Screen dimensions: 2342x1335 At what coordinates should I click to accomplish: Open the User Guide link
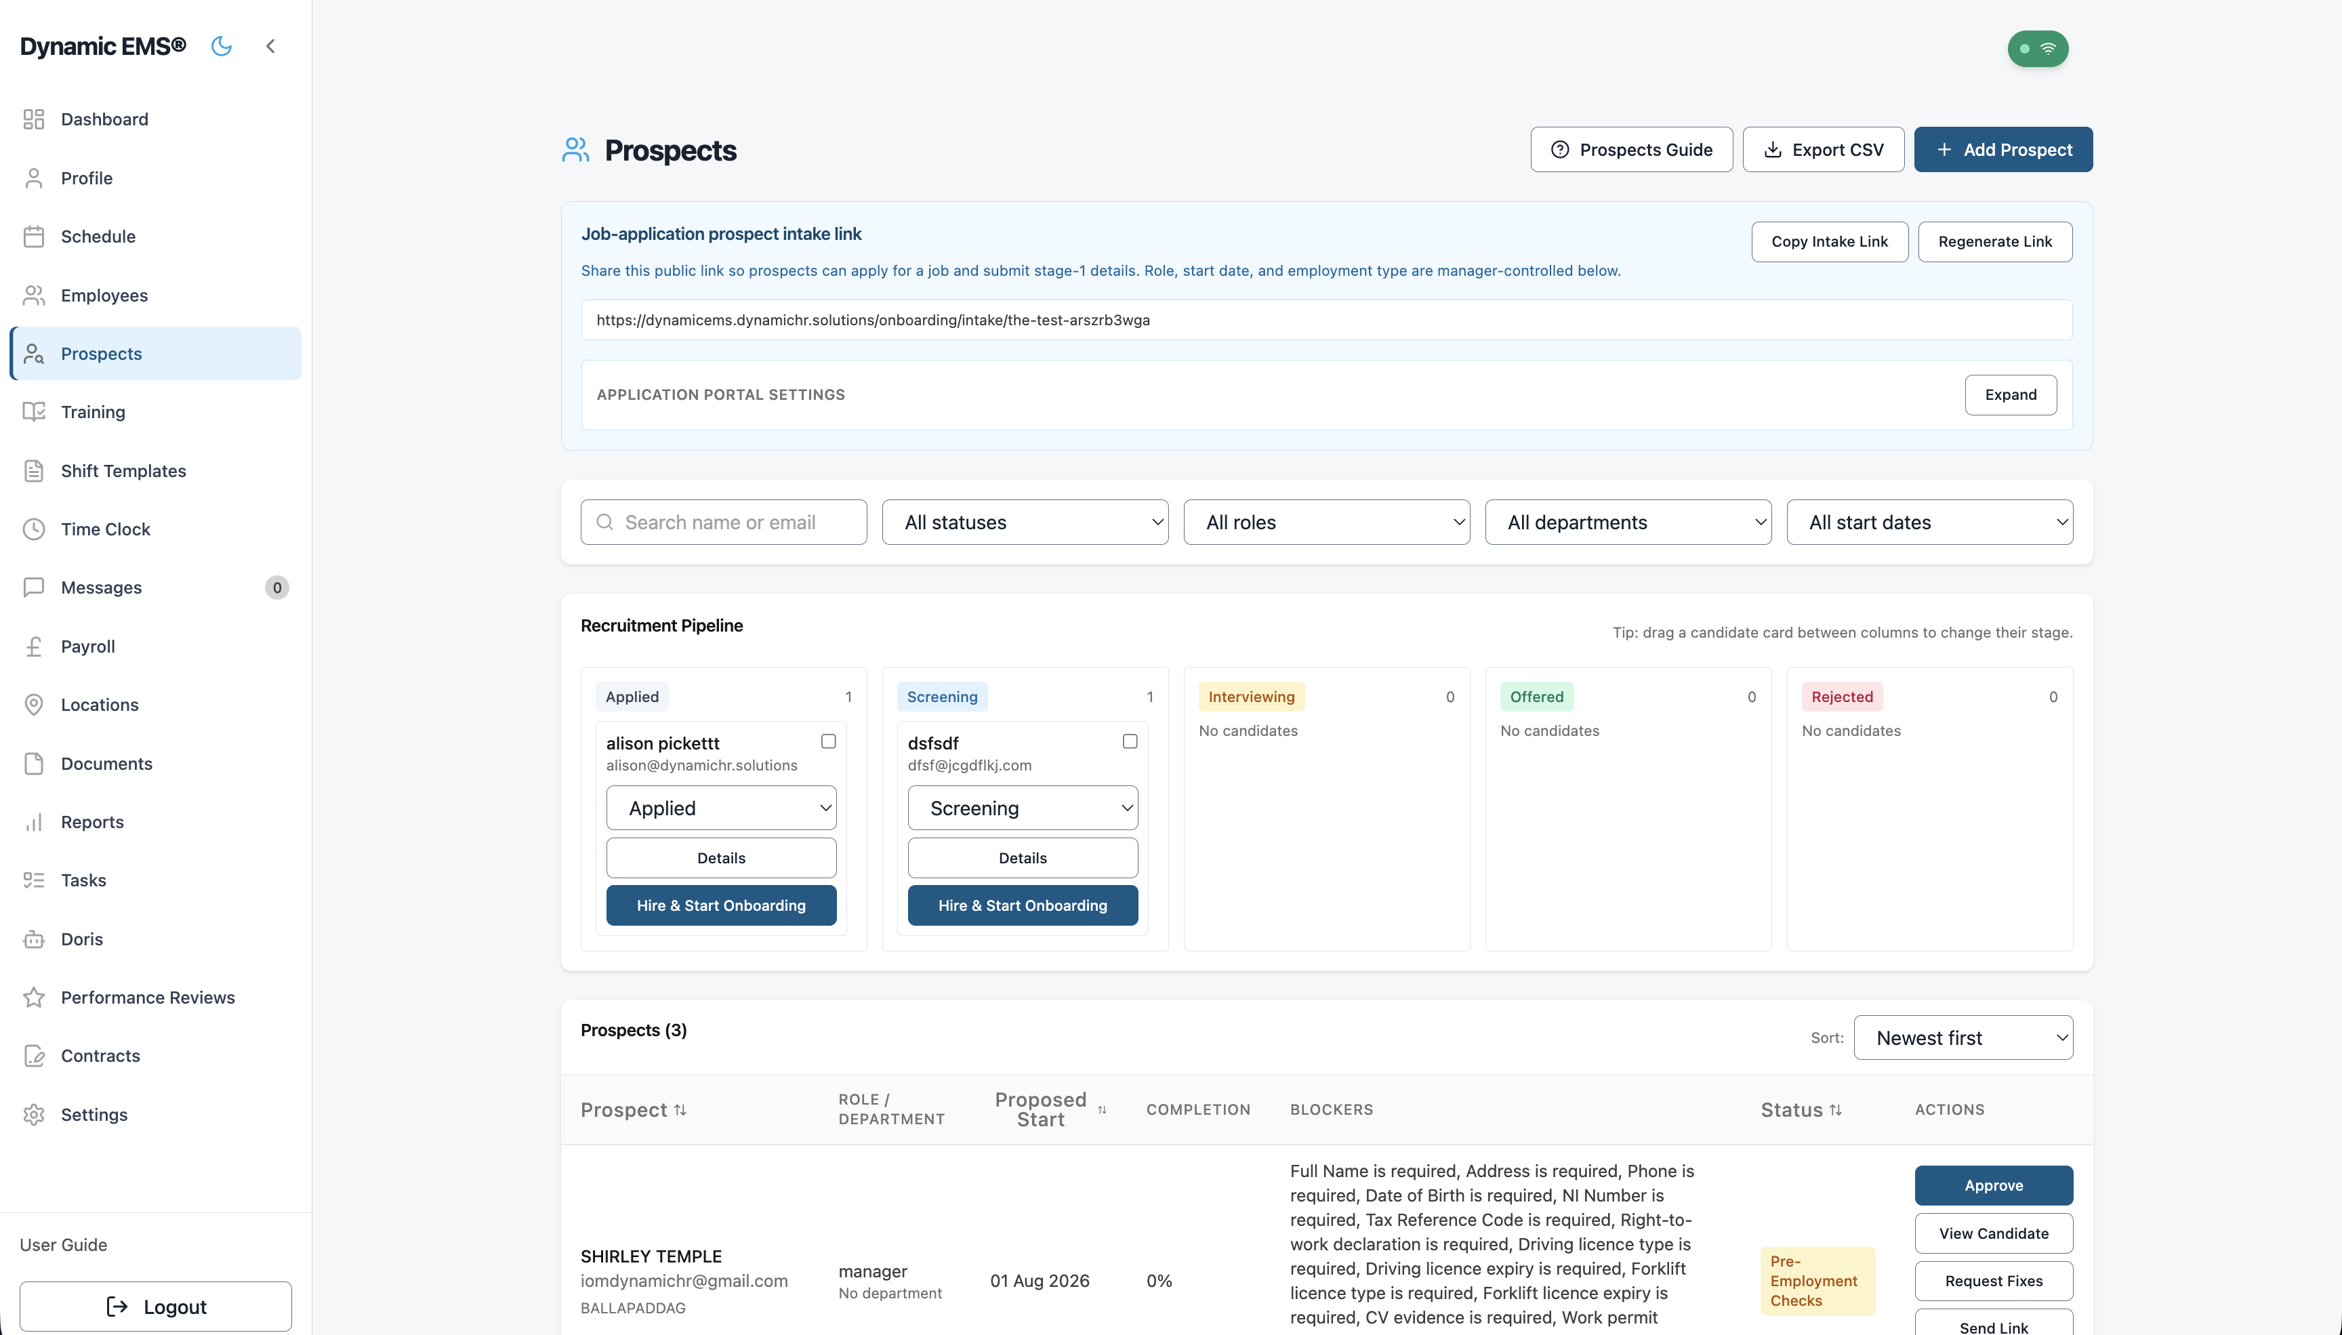(63, 1244)
